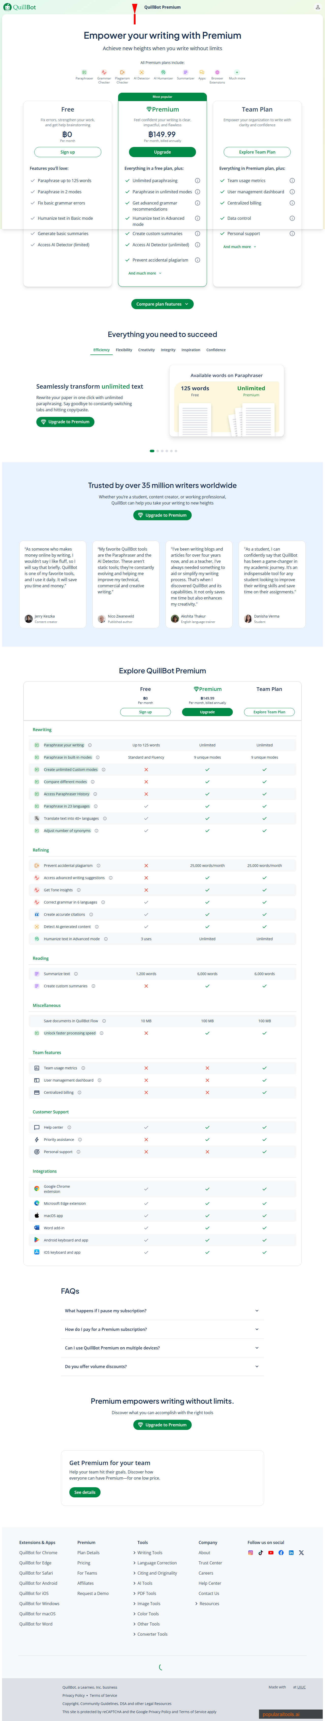Viewport: 325px width, 1721px height.
Task: Select the first carousel indicator dot
Action: [x=152, y=451]
